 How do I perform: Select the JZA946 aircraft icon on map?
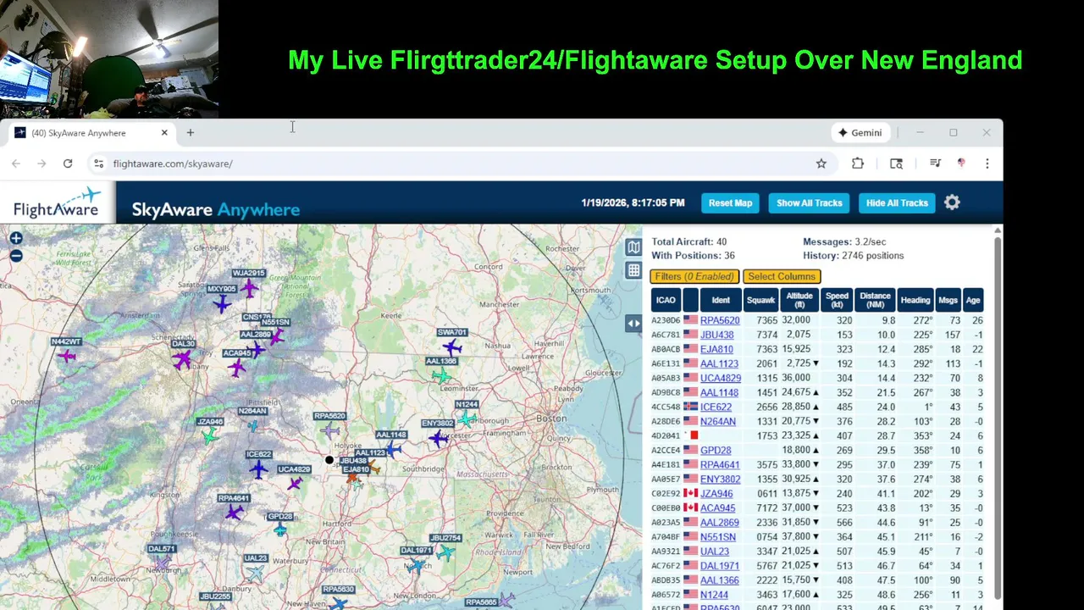tap(209, 435)
